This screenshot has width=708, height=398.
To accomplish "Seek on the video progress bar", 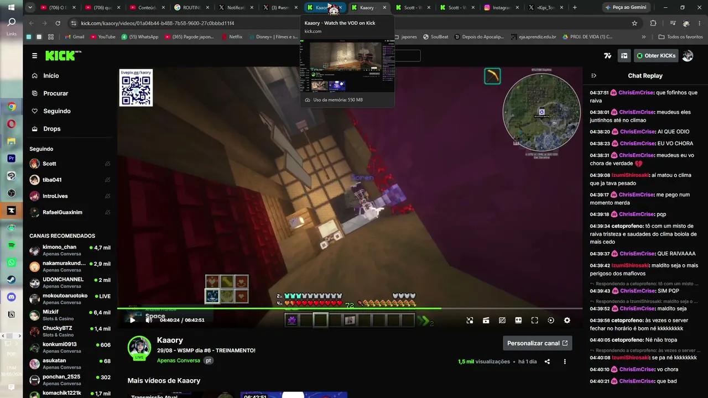I will pos(350,308).
